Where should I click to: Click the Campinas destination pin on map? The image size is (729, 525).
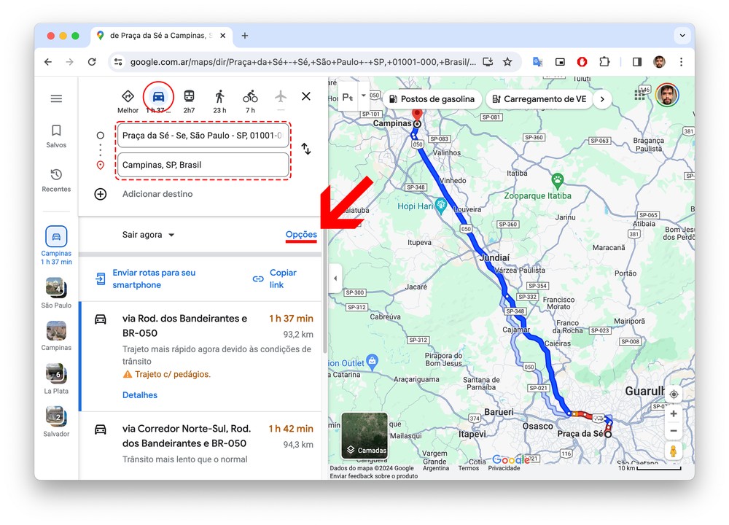(418, 115)
